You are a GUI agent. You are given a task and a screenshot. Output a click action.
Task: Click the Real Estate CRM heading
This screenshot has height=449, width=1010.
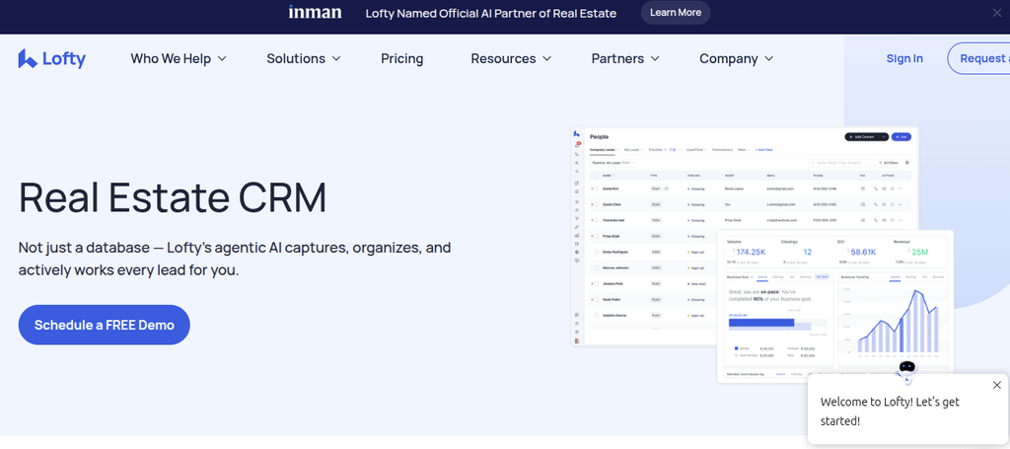(173, 197)
